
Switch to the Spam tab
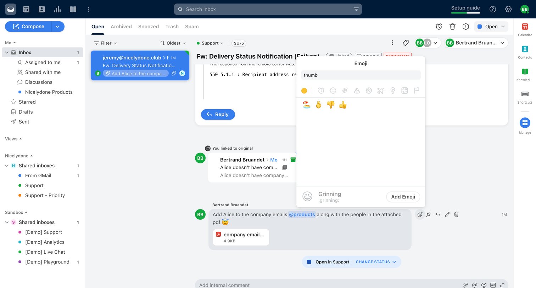point(192,27)
